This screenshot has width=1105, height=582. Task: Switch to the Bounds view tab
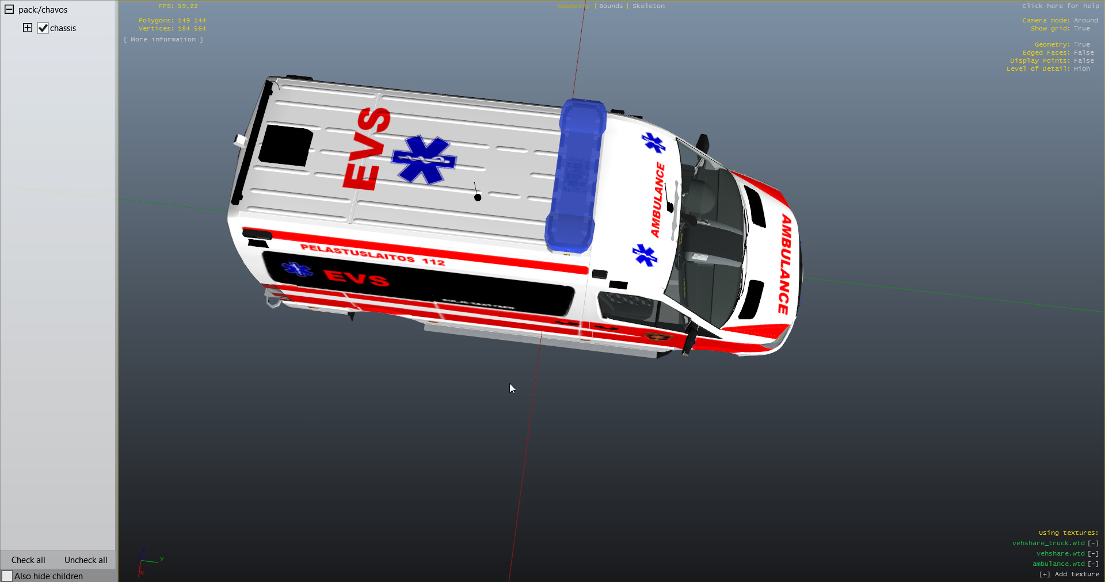tap(611, 6)
